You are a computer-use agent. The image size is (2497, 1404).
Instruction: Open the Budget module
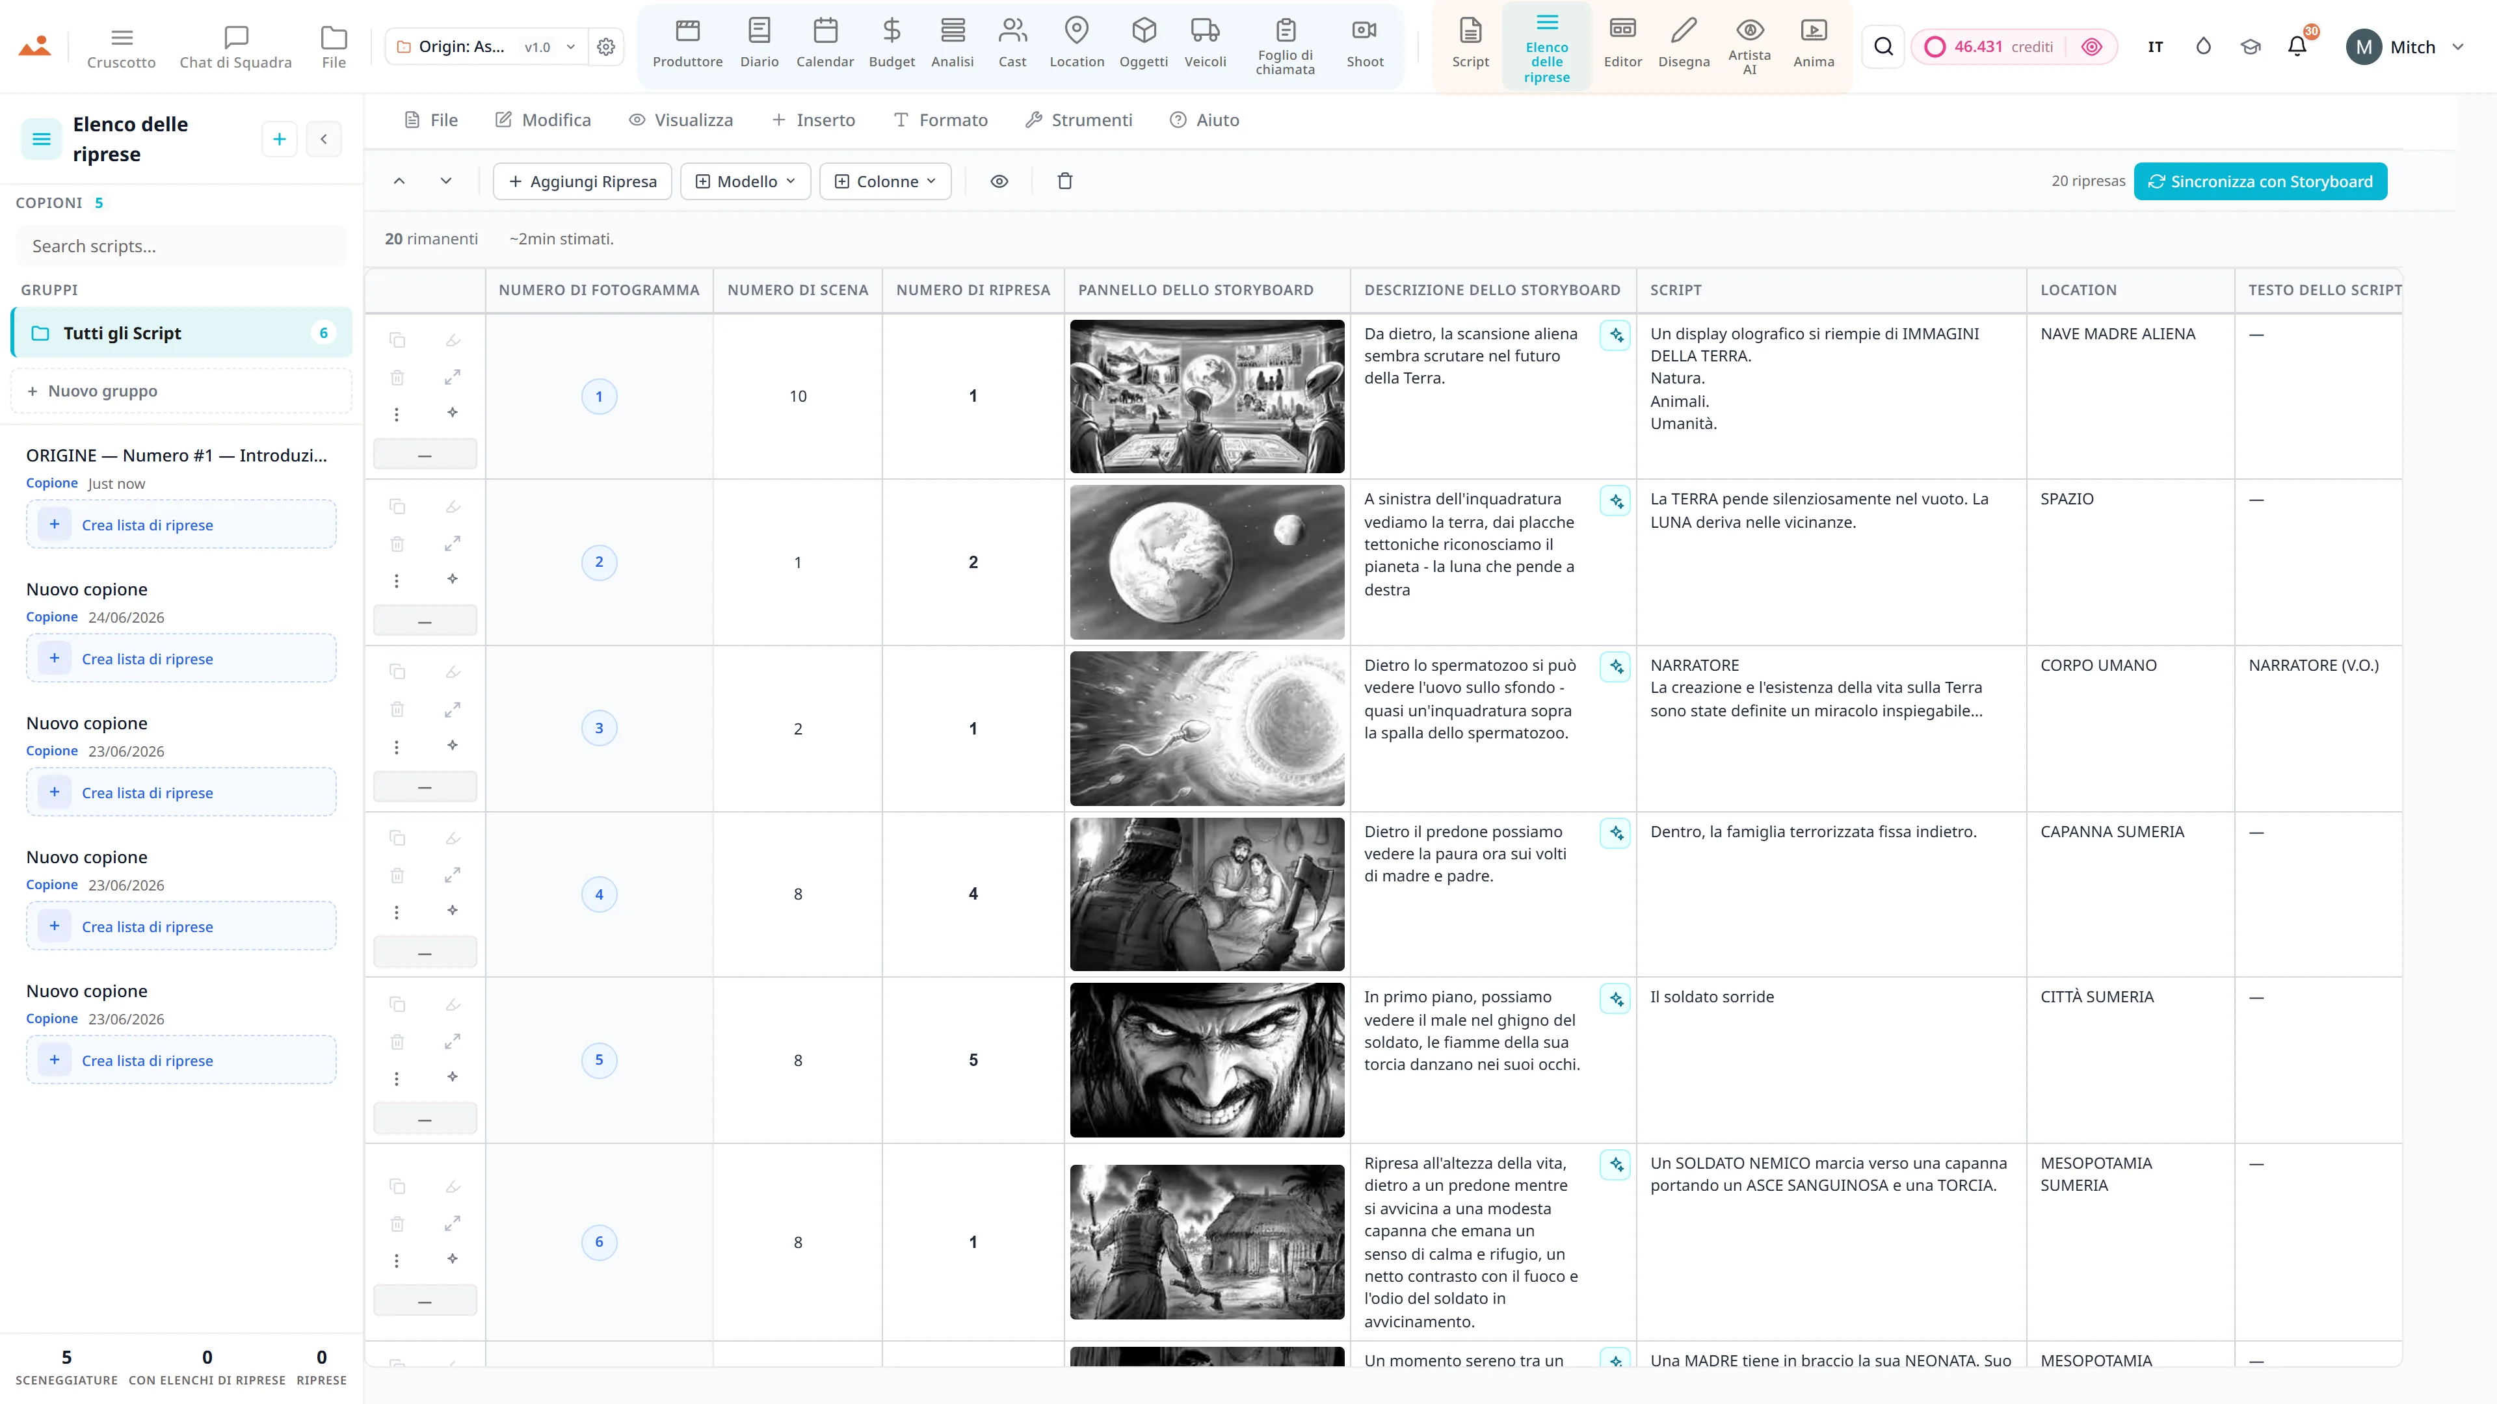point(891,45)
